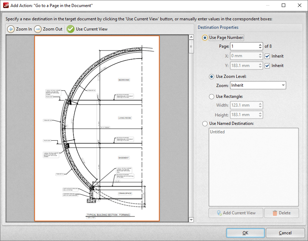Select the Use Zoom Level radio option

(x=211, y=76)
